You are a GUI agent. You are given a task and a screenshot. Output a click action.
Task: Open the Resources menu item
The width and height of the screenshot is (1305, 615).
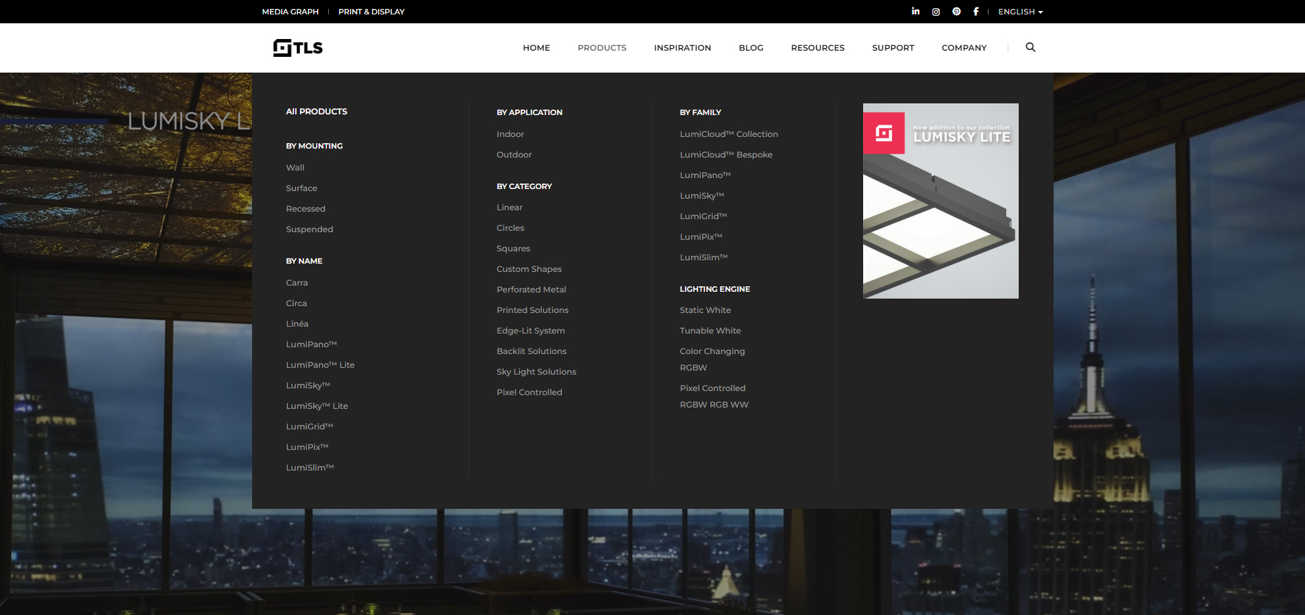[817, 48]
